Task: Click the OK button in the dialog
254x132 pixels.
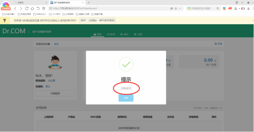Action: tap(126, 98)
